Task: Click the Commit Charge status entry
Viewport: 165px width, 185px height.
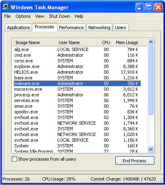Action: (123, 179)
